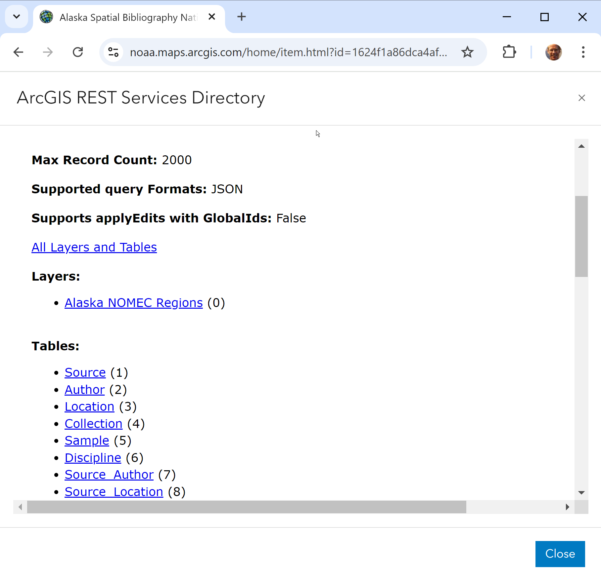The image size is (601, 580).
Task: Open the browser three-dot menu
Action: [583, 52]
